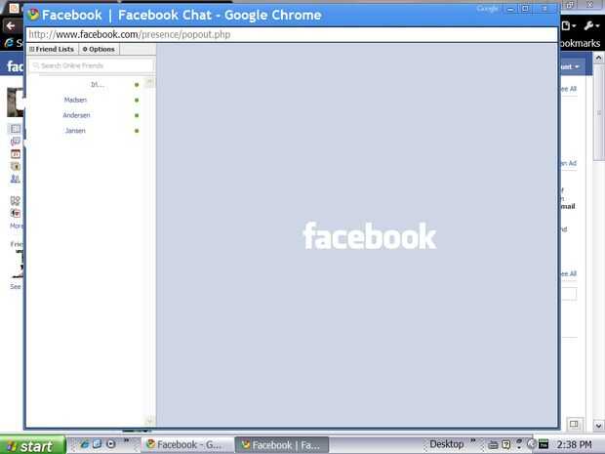Open Games icon in background Facebook sidebar
This screenshot has width=605, height=454.
coord(16,213)
